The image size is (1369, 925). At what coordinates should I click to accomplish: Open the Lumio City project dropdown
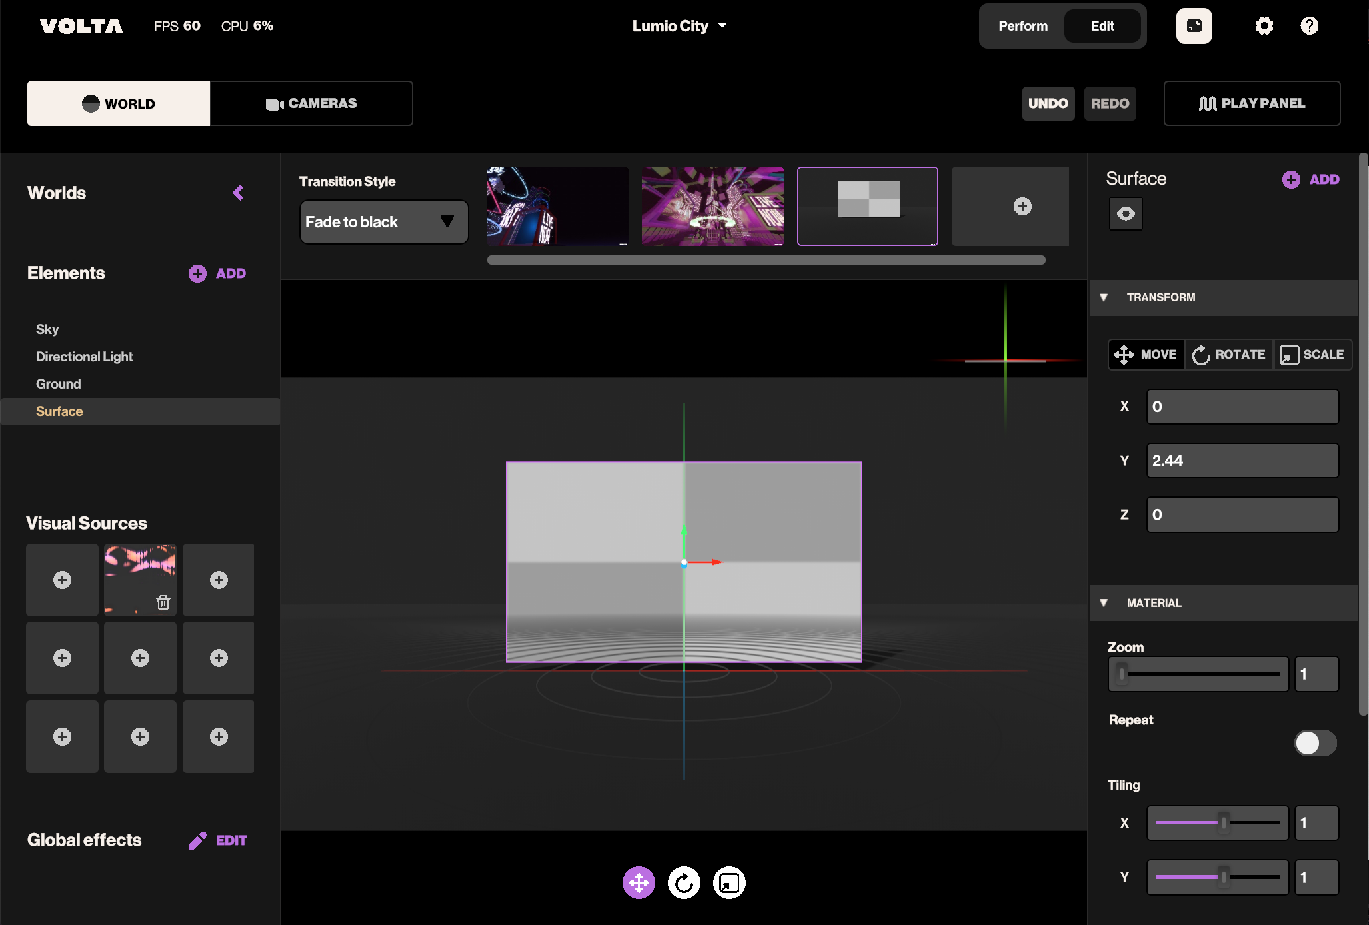click(679, 26)
